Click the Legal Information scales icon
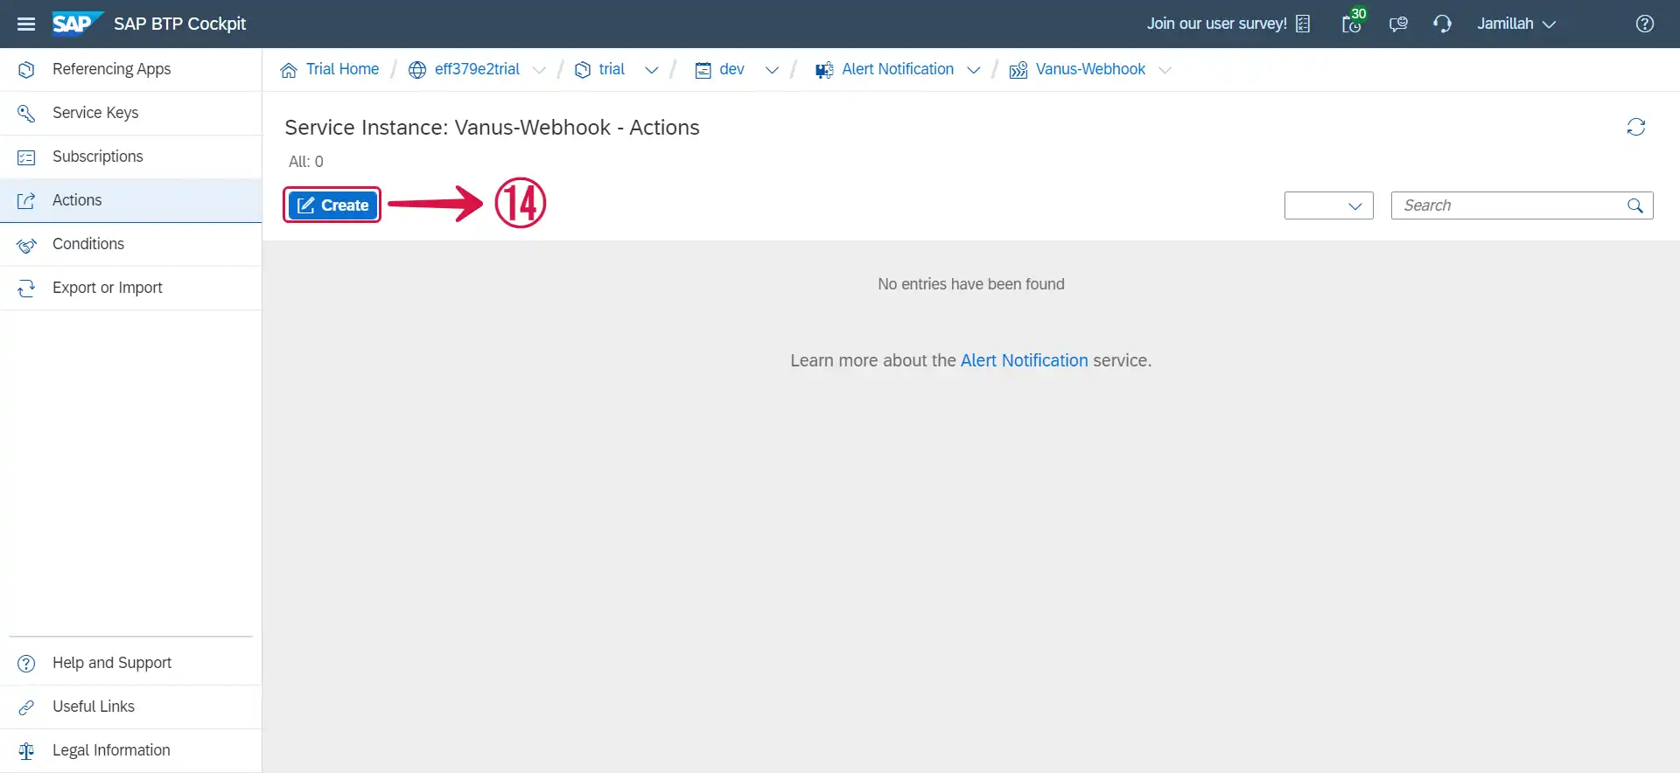The image size is (1680, 773). coord(26,750)
